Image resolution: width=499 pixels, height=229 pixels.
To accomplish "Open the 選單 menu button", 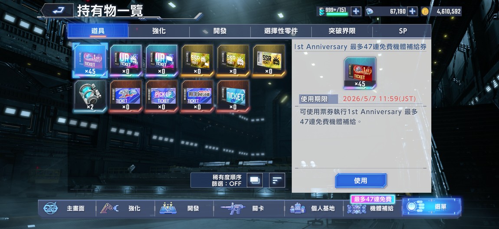I will 432,207.
